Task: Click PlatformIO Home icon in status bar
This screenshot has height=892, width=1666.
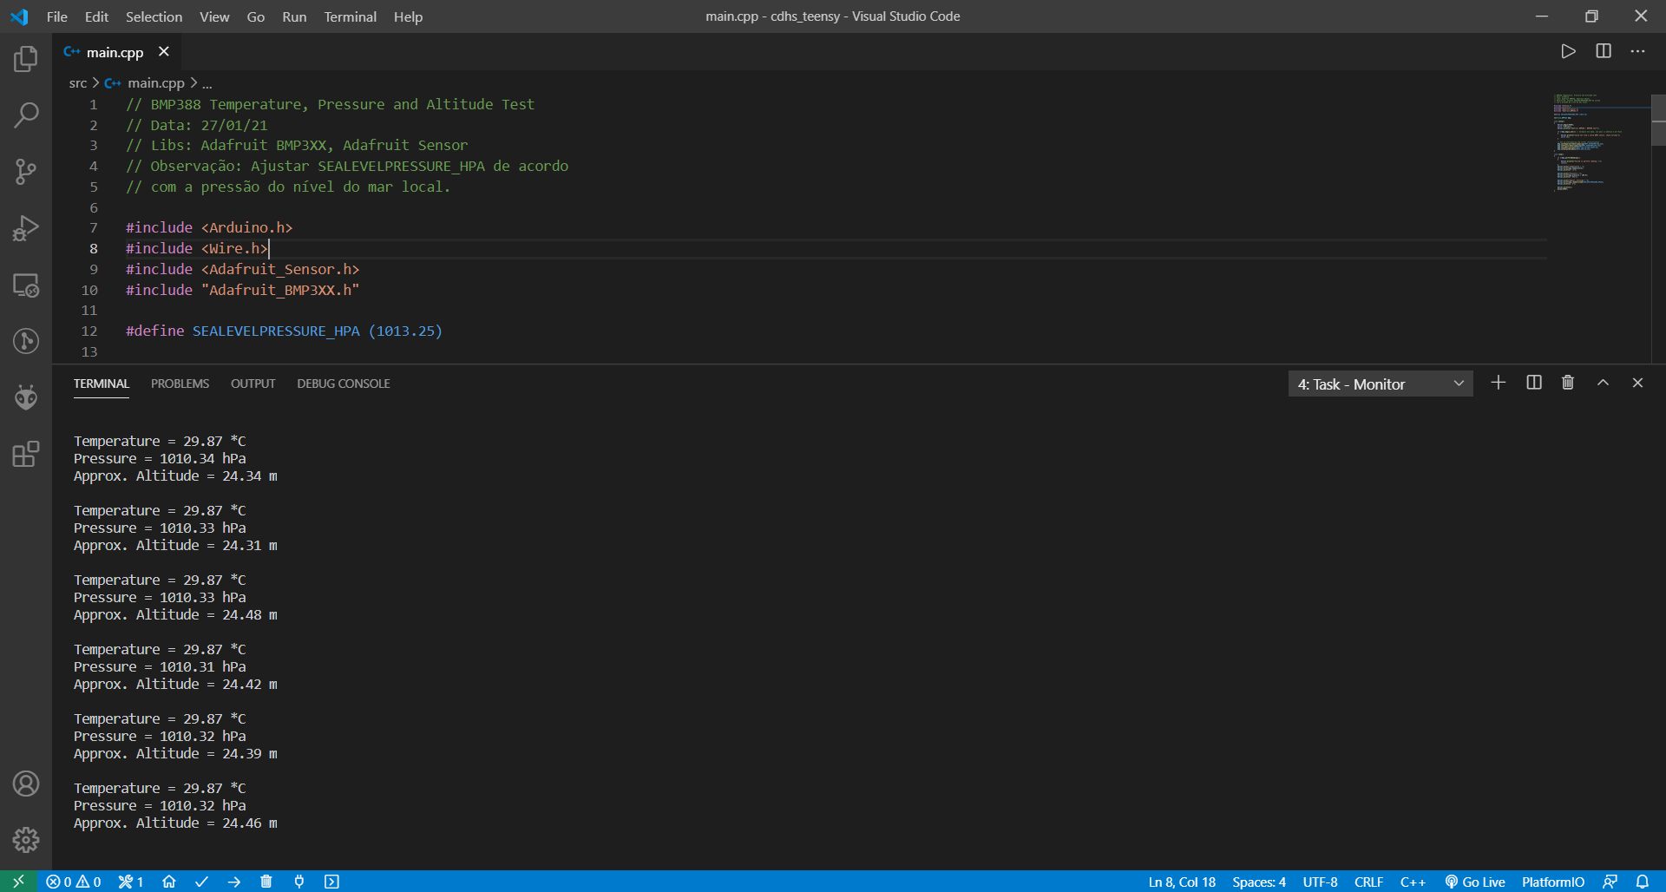Action: tap(169, 882)
